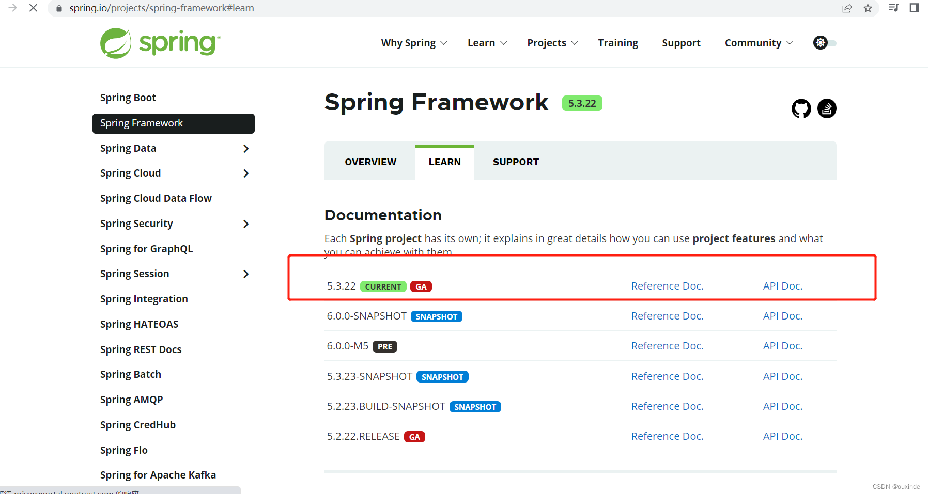Open Spring Cloud Data Flow project
This screenshot has height=494, width=928.
click(x=156, y=198)
